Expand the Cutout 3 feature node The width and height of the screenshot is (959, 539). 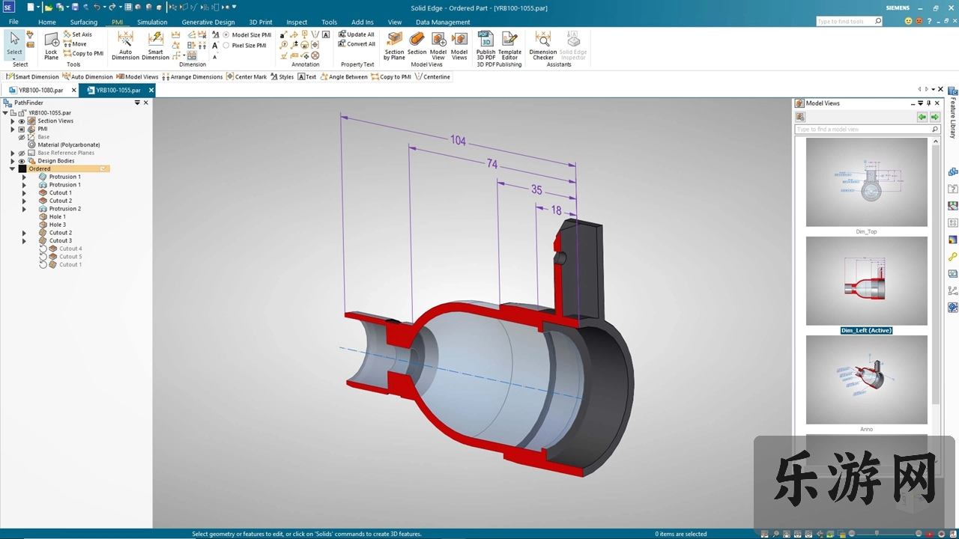(x=24, y=241)
